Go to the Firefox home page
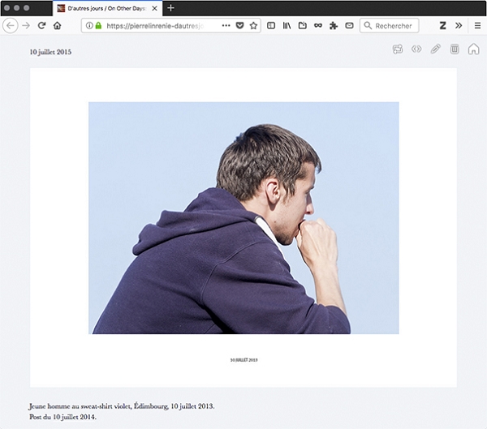Viewport: 487px width, 429px height. [x=57, y=26]
